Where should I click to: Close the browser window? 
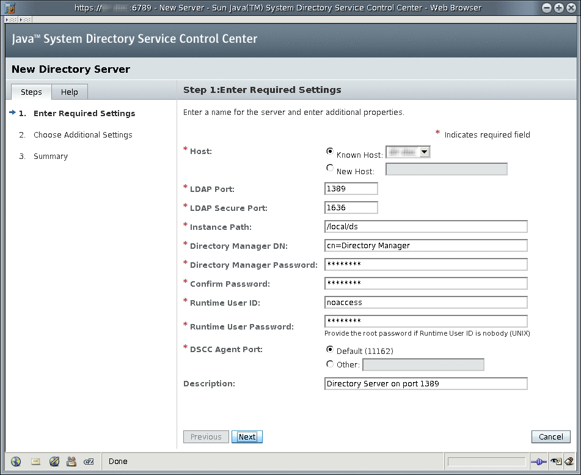[x=571, y=8]
